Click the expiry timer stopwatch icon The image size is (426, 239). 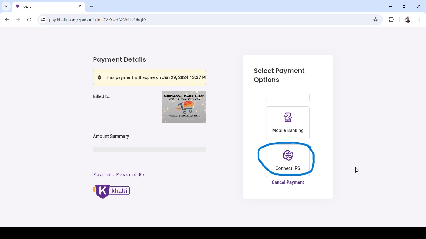pos(99,77)
